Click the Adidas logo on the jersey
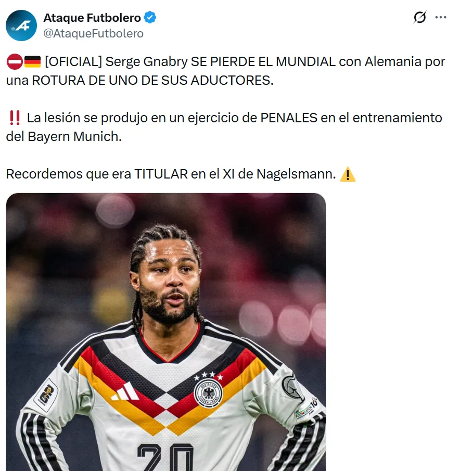 click(125, 391)
